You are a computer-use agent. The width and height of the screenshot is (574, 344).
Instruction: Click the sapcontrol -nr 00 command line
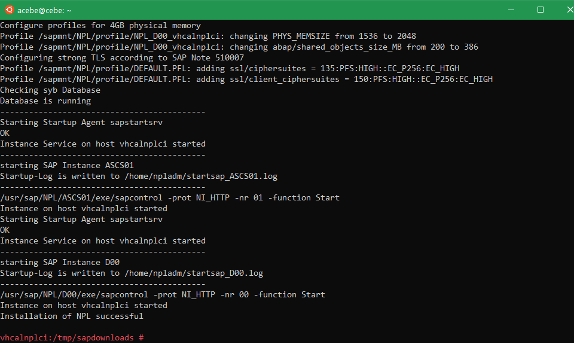coord(163,294)
